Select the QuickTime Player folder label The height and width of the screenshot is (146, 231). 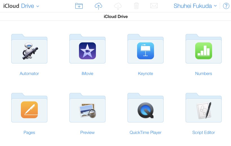click(x=146, y=133)
